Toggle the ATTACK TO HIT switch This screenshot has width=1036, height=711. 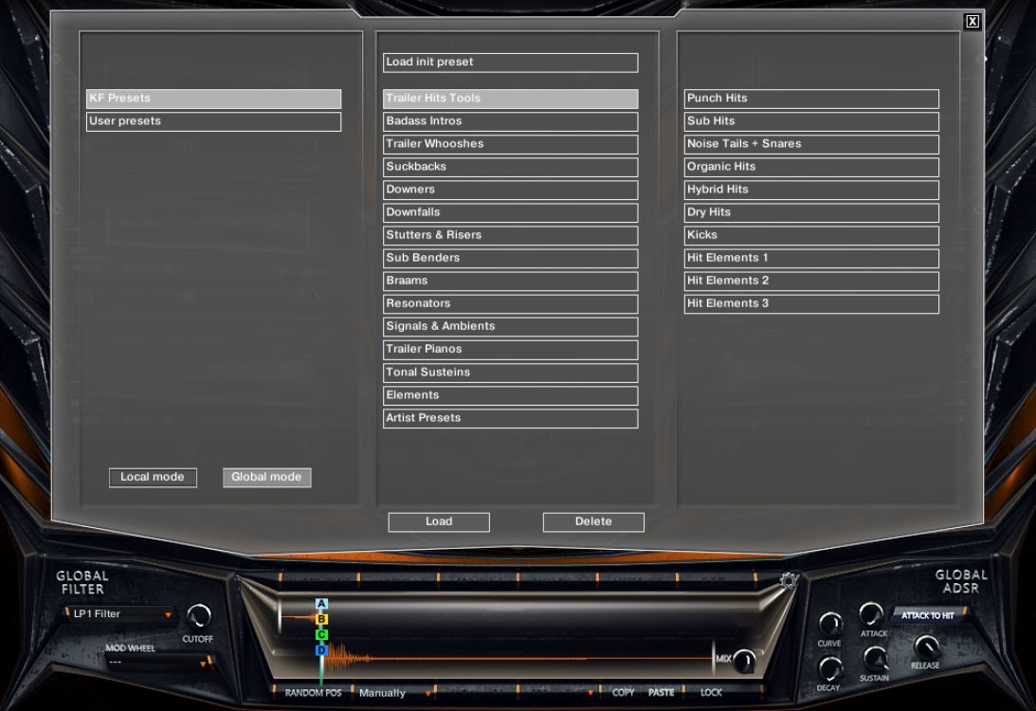929,616
